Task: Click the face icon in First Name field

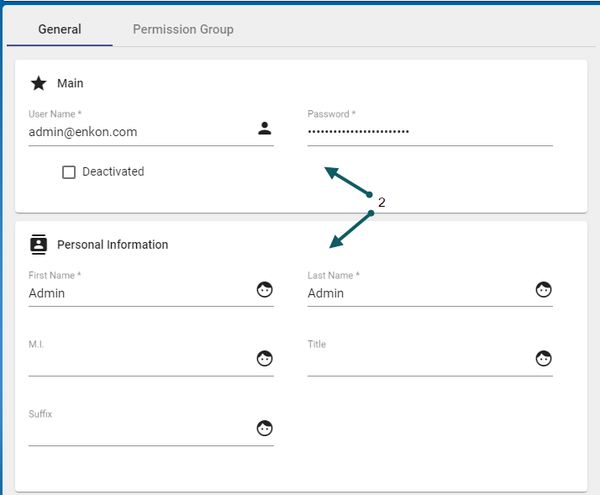Action: coord(265,290)
